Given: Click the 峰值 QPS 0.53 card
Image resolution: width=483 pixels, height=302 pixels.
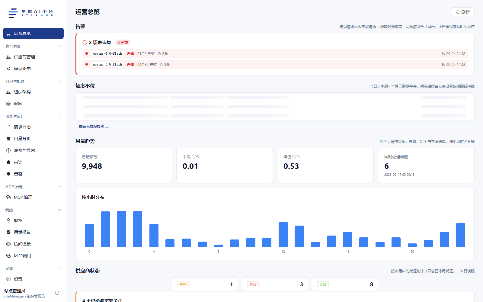Looking at the screenshot, I should click(x=325, y=165).
